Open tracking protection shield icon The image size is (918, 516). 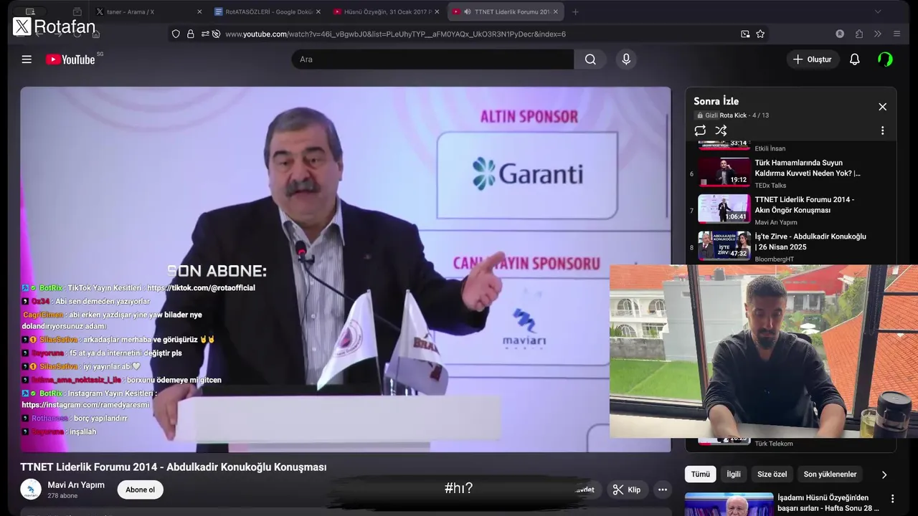pyautogui.click(x=176, y=34)
